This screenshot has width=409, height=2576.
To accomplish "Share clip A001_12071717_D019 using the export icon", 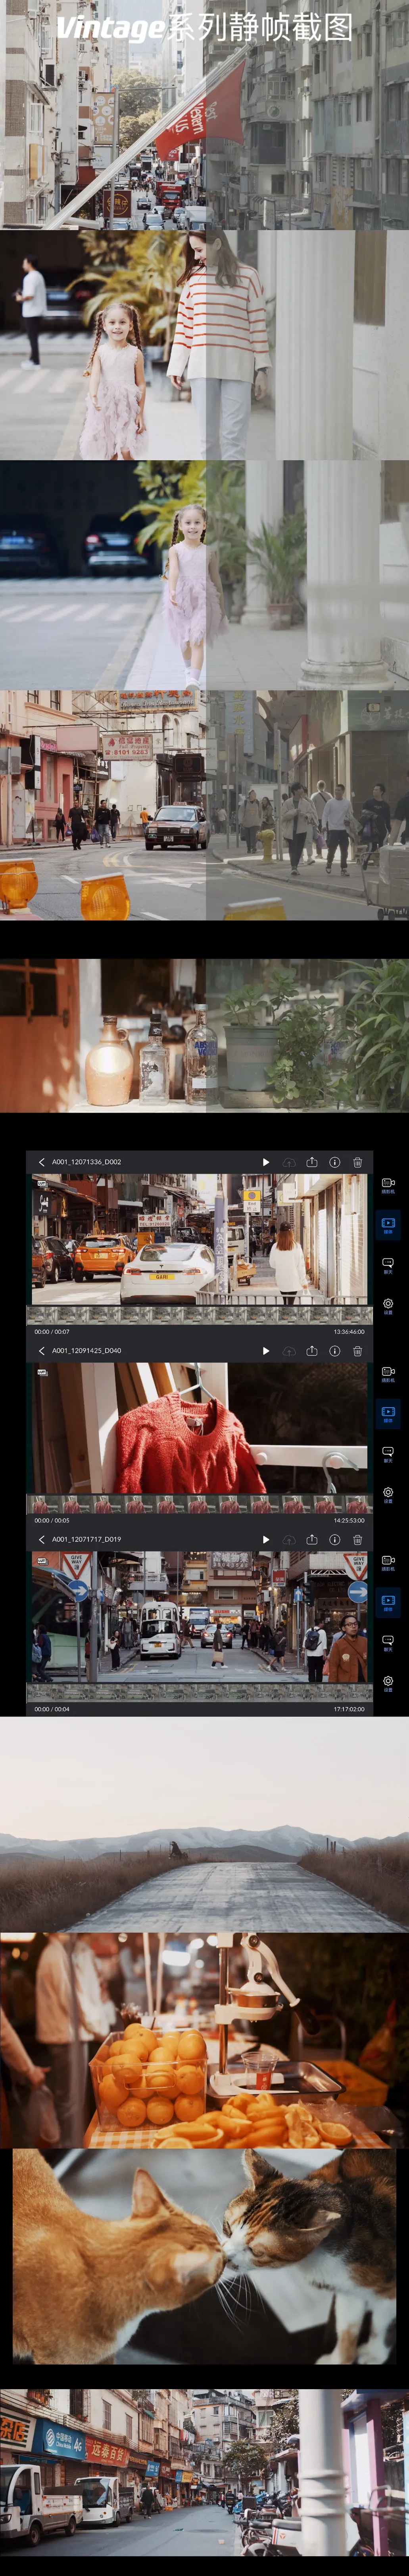I will tap(311, 1540).
